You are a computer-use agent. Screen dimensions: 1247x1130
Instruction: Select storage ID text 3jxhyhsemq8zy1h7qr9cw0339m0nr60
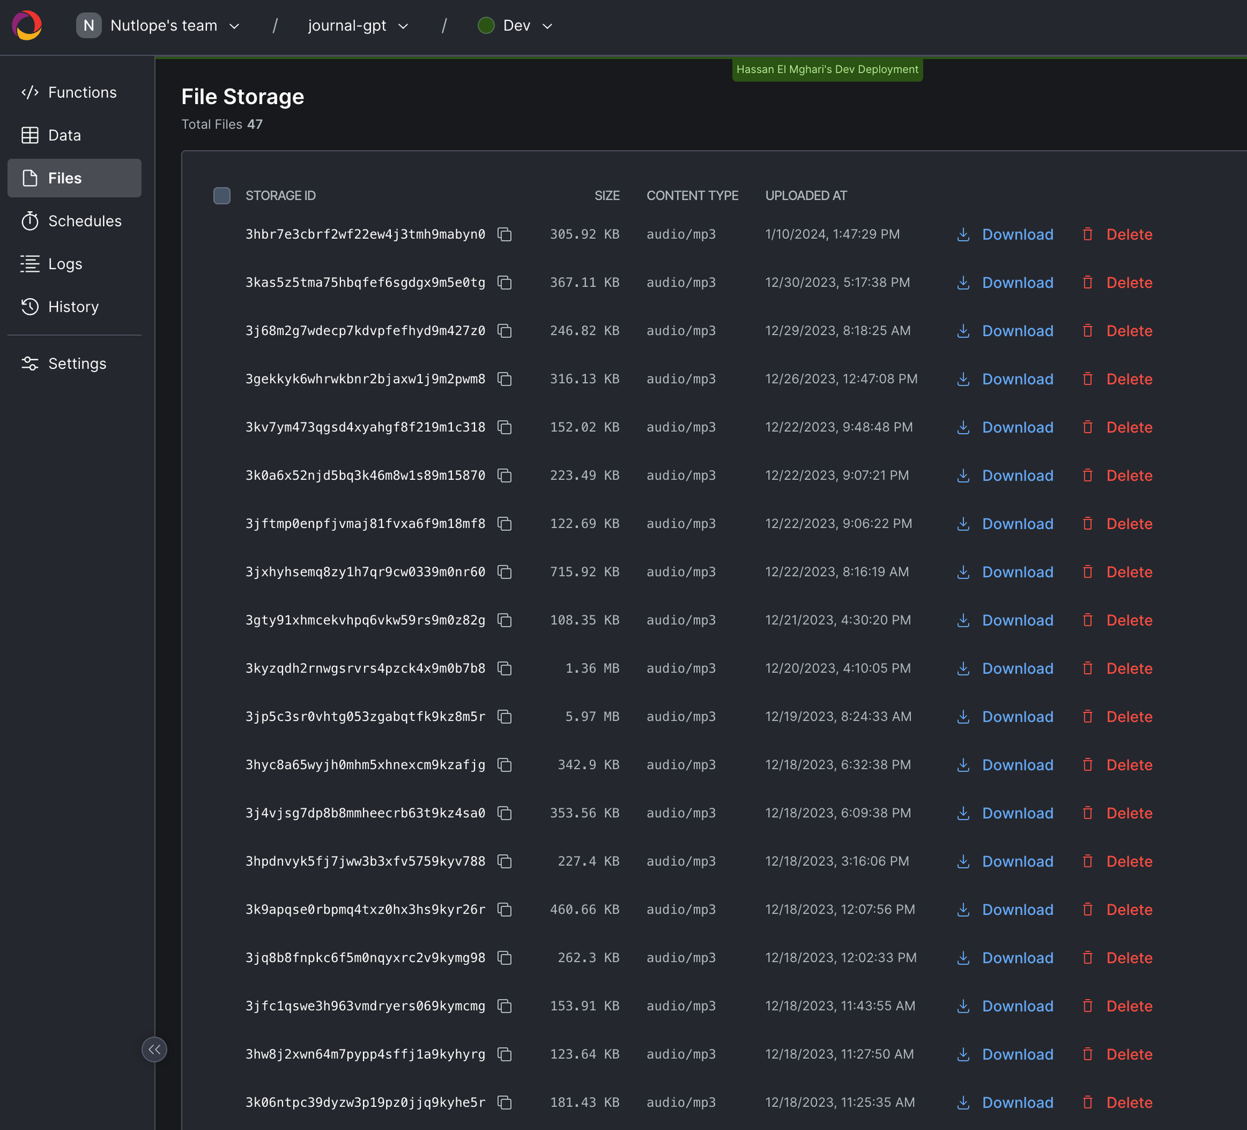365,572
